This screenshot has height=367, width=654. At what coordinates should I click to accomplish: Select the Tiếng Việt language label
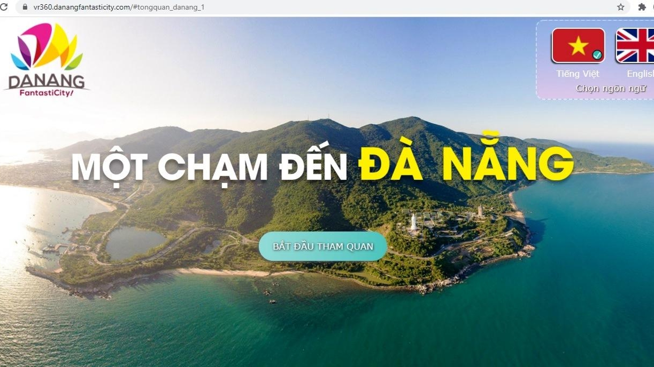(578, 74)
